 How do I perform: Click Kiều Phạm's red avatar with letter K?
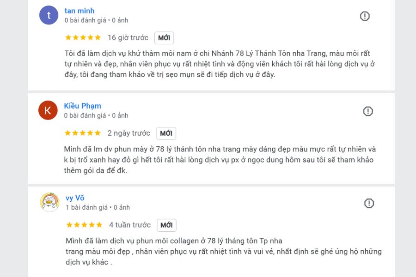[48, 111]
